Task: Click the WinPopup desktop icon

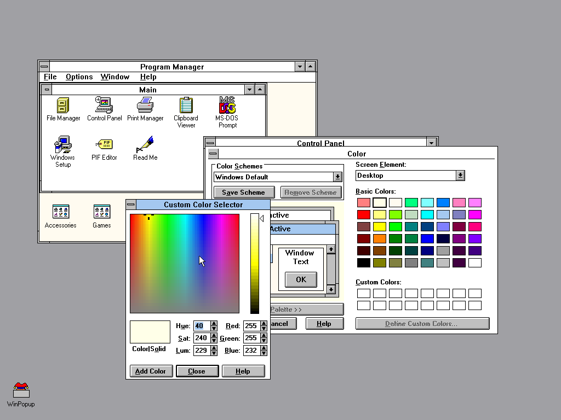Action: 21,390
